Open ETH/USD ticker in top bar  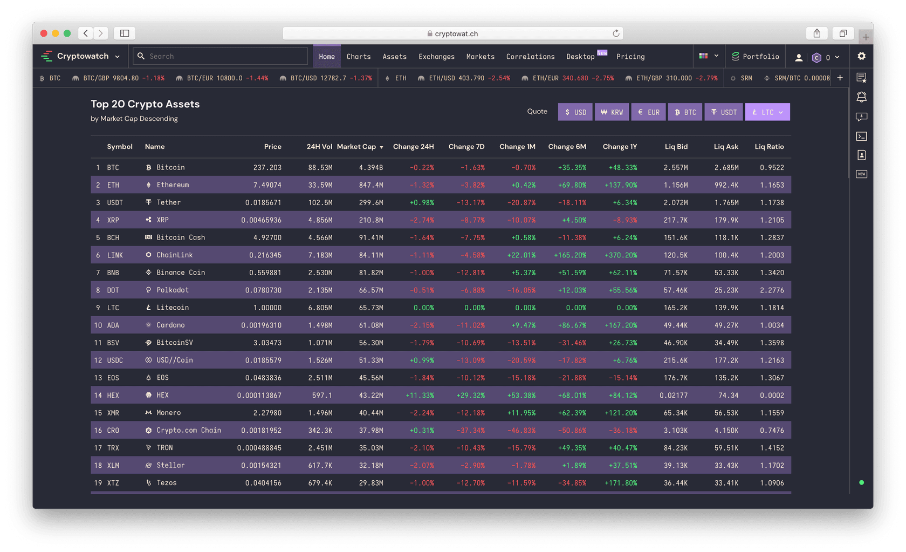point(464,78)
